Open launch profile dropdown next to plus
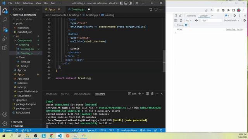 [x=143, y=94]
